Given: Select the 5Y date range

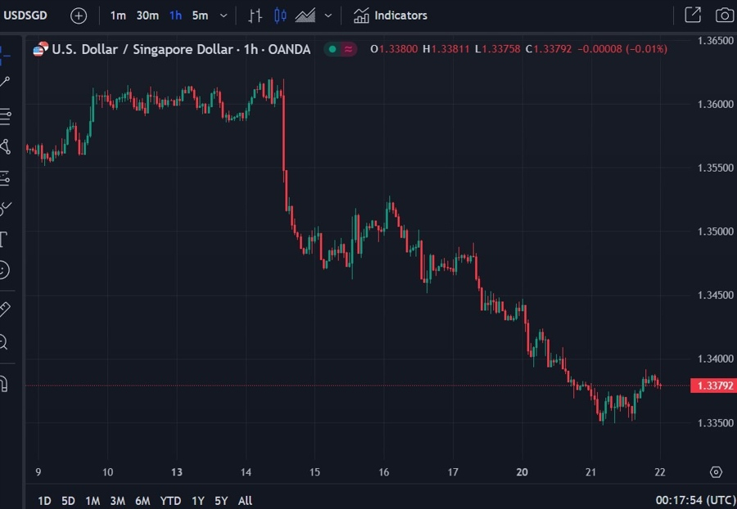Looking at the screenshot, I should point(221,501).
